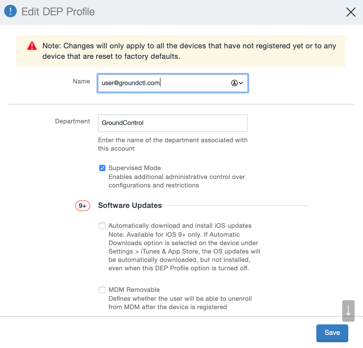The height and width of the screenshot is (348, 363).
Task: Click the MDM Removable label text
Action: coord(134,290)
